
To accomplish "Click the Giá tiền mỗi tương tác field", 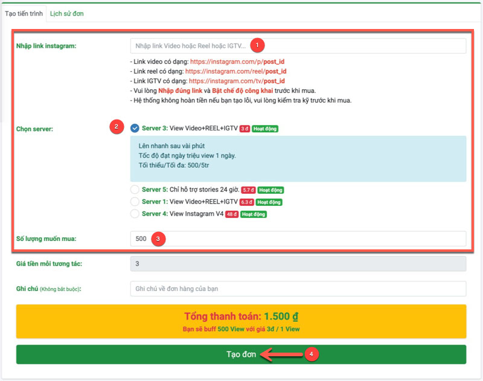I will [298, 264].
